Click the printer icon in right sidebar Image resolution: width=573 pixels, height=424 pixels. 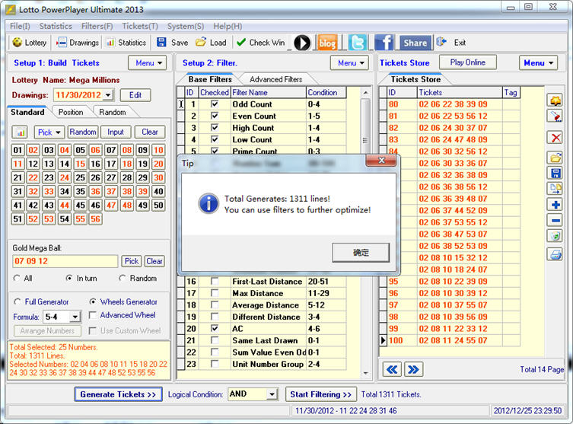click(x=555, y=254)
